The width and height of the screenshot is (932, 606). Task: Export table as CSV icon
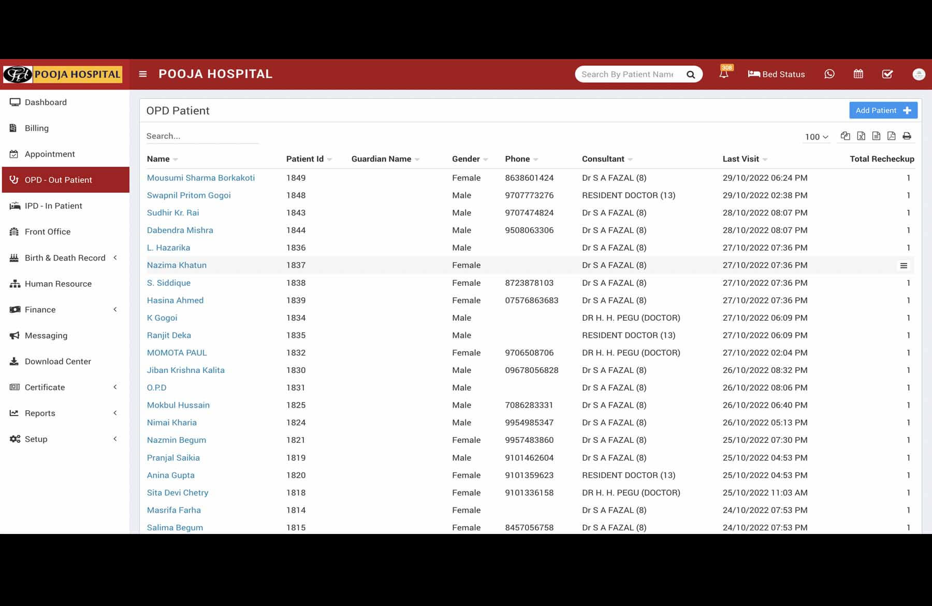(876, 136)
